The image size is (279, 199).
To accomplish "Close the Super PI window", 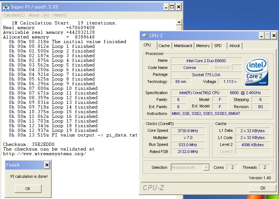I will click(x=178, y=7).
